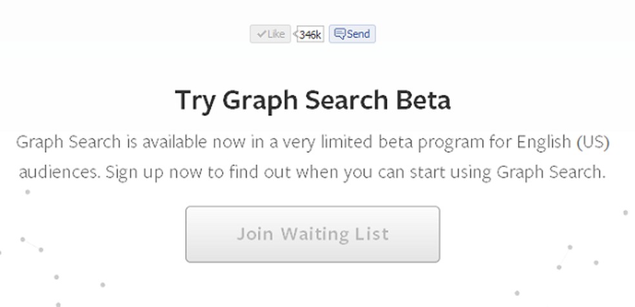Click the small arrow pointer left of 346k
Image resolution: width=635 pixels, height=307 pixels.
(x=296, y=34)
